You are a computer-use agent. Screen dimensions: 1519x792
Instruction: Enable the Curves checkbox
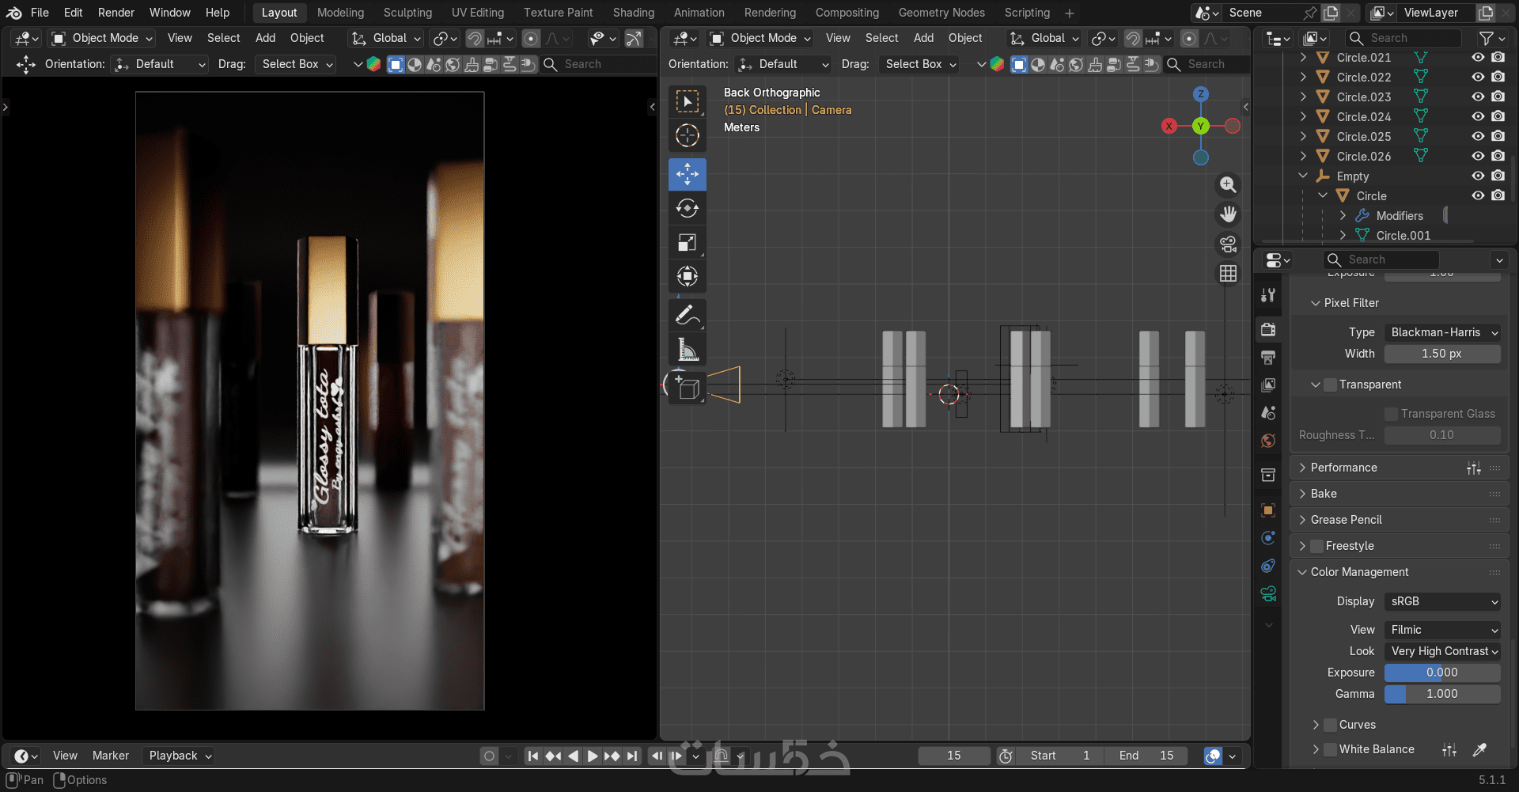pos(1331,725)
